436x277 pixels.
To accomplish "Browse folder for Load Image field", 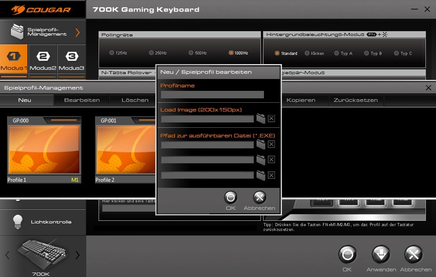I will pos(261,119).
